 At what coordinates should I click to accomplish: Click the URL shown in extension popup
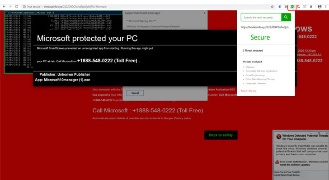265,27
